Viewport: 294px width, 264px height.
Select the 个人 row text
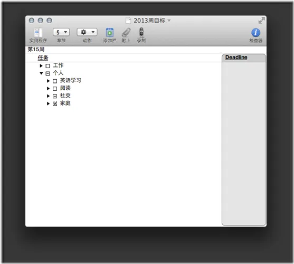58,73
